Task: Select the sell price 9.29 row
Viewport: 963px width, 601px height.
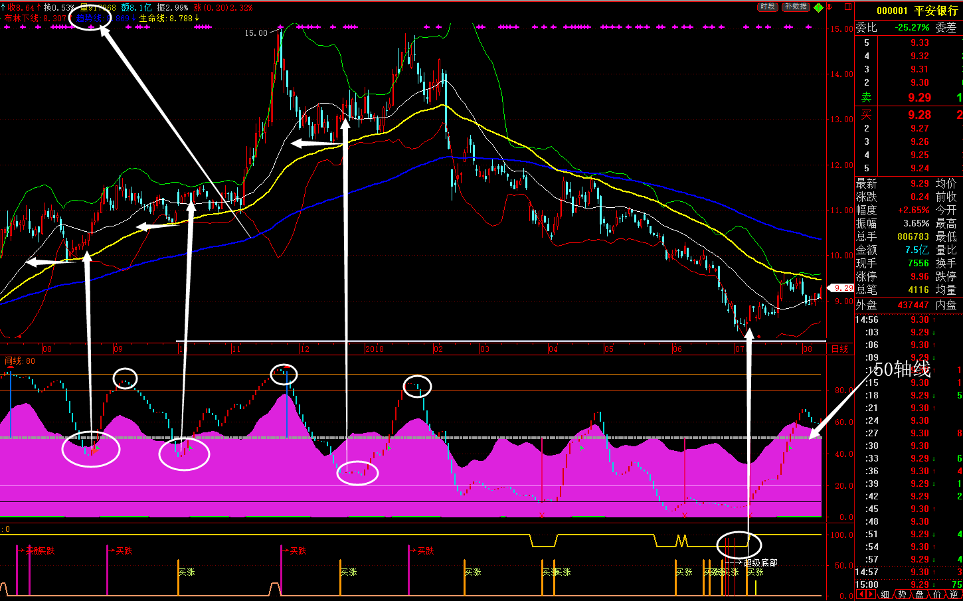Action: coord(909,98)
